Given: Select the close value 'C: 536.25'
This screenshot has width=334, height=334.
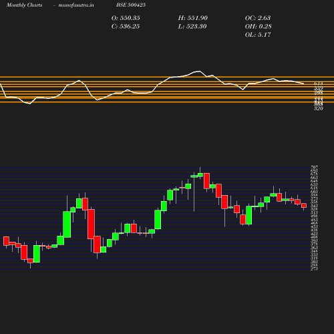Looking at the screenshot, I should point(126,26).
